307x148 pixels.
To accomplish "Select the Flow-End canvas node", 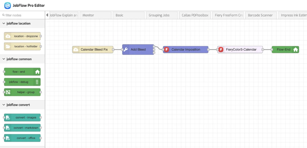I will pos(285,50).
